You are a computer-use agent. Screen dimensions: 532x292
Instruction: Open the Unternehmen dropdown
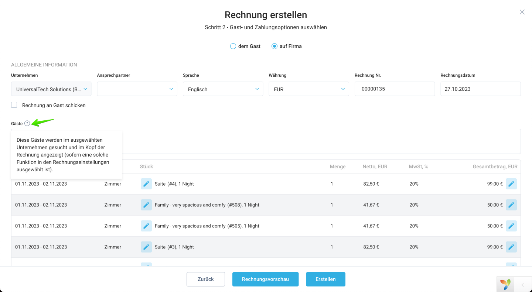51,89
